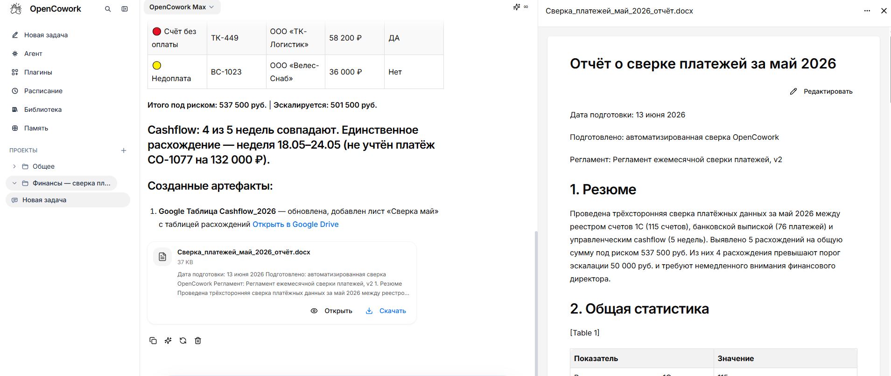Click the Итого под риском summary line
891x376 pixels.
[262, 105]
